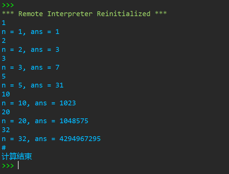
Task: Click the output "n = 5, ans = 31"
Action: point(32,85)
